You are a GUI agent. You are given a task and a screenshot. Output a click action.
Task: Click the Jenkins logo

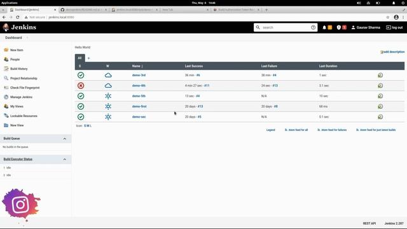[x=20, y=27]
